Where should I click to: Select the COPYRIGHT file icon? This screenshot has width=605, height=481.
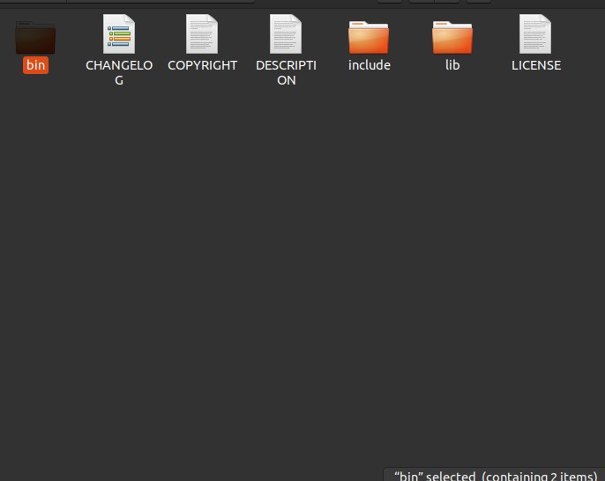[x=202, y=33]
